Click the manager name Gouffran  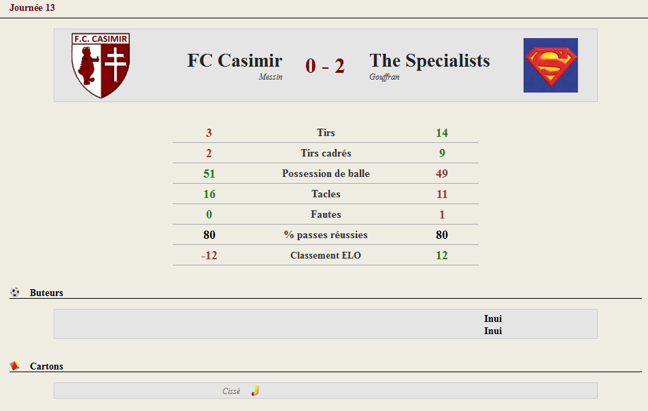click(x=384, y=77)
